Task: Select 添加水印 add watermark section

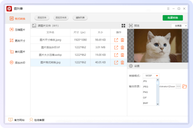Action: (17, 63)
